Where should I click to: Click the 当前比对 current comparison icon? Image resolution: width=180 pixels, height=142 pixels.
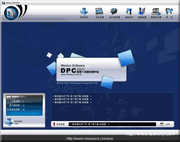click(x=129, y=12)
